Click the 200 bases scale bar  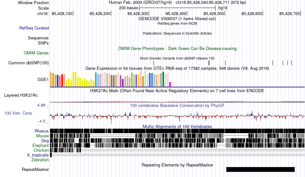(x=178, y=8)
